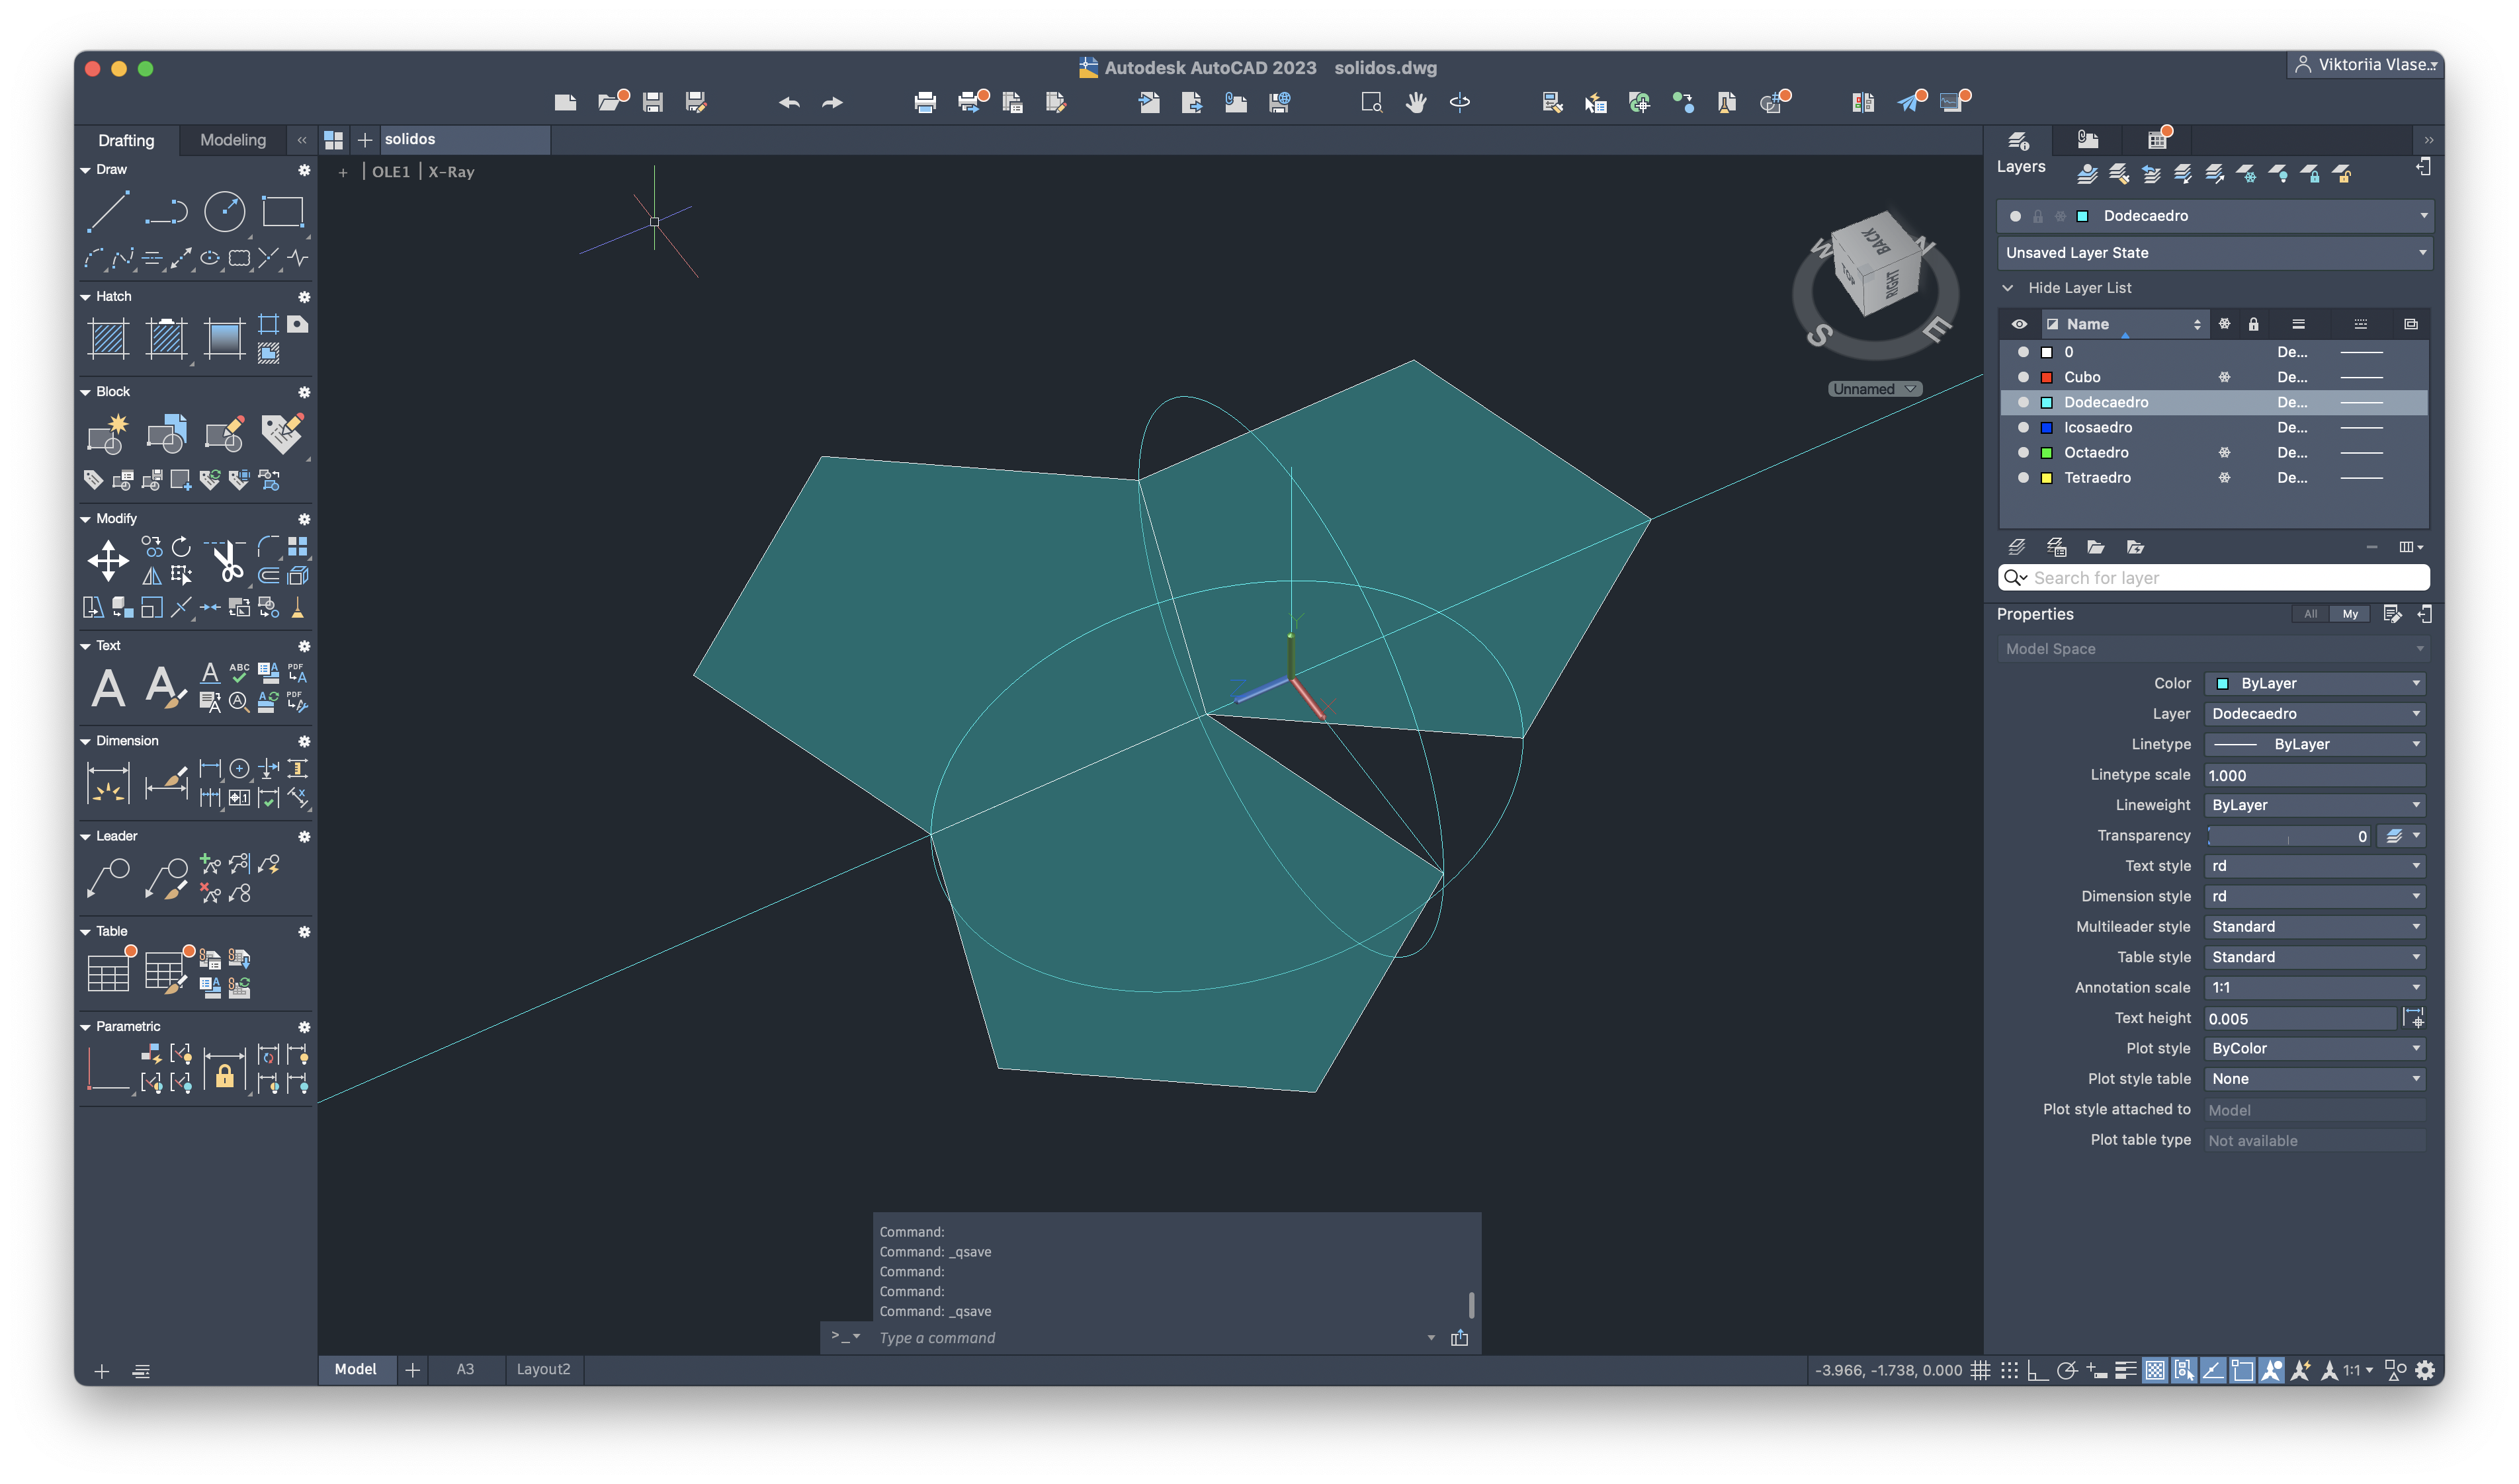Select the Trim scissors tool

point(227,561)
